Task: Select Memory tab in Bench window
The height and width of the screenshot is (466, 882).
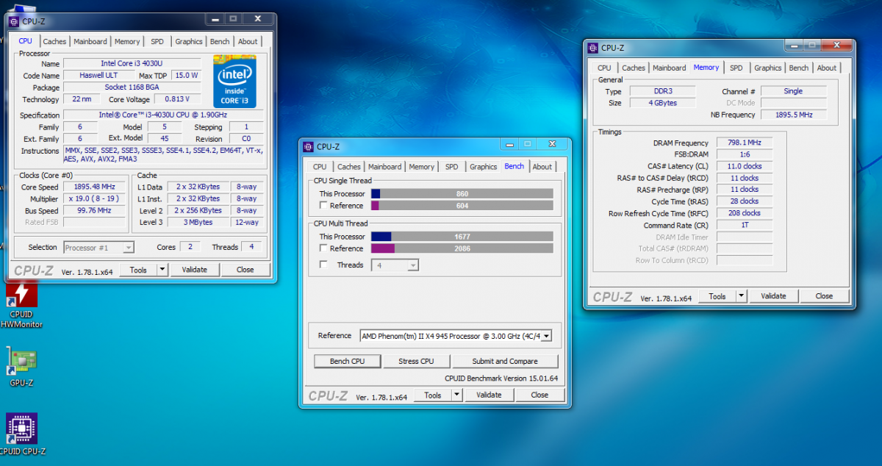Action: click(422, 167)
